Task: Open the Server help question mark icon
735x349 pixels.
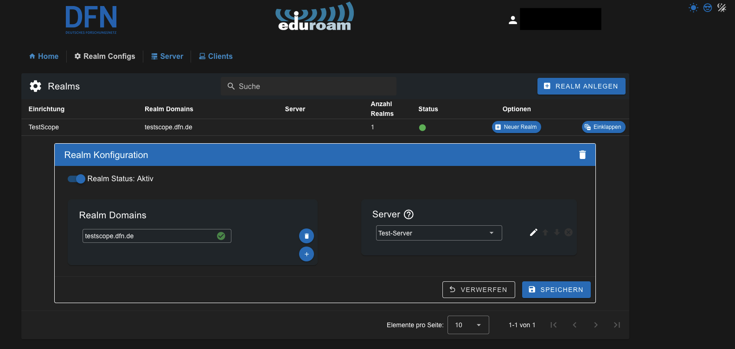Action: [409, 215]
